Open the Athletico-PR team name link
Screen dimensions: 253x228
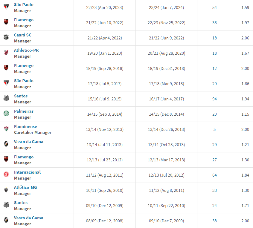point(26,50)
